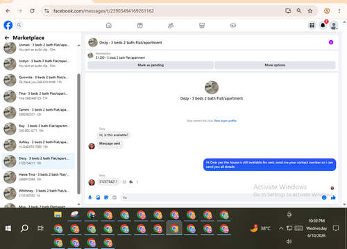
Task: Open Tina conversation
Action: [x=38, y=96]
